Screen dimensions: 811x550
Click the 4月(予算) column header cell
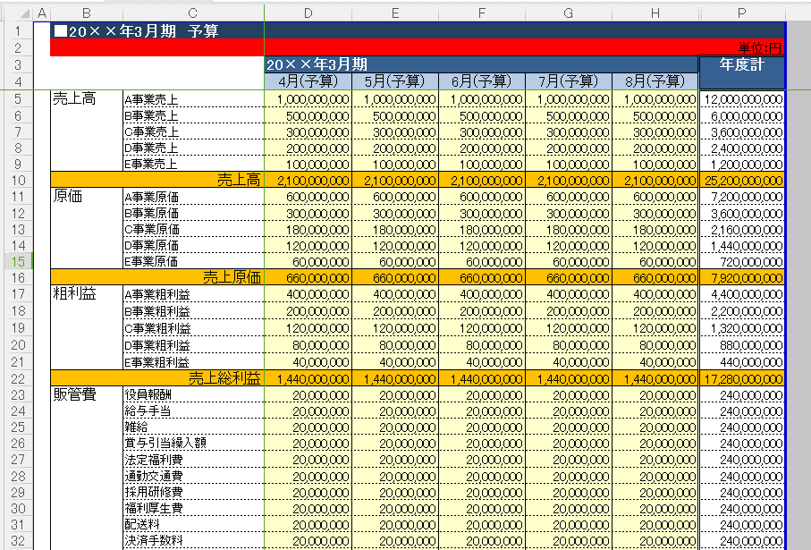click(308, 80)
